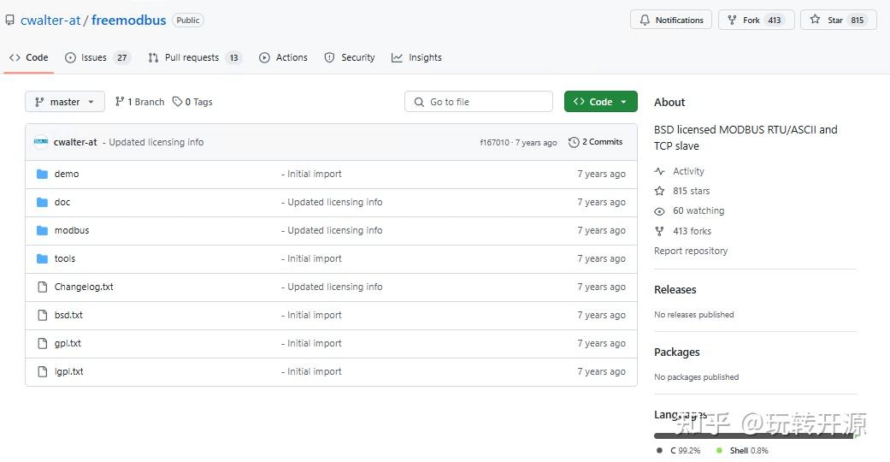This screenshot has width=890, height=462.
Task: Click the Activity pulse icon
Action: [659, 171]
